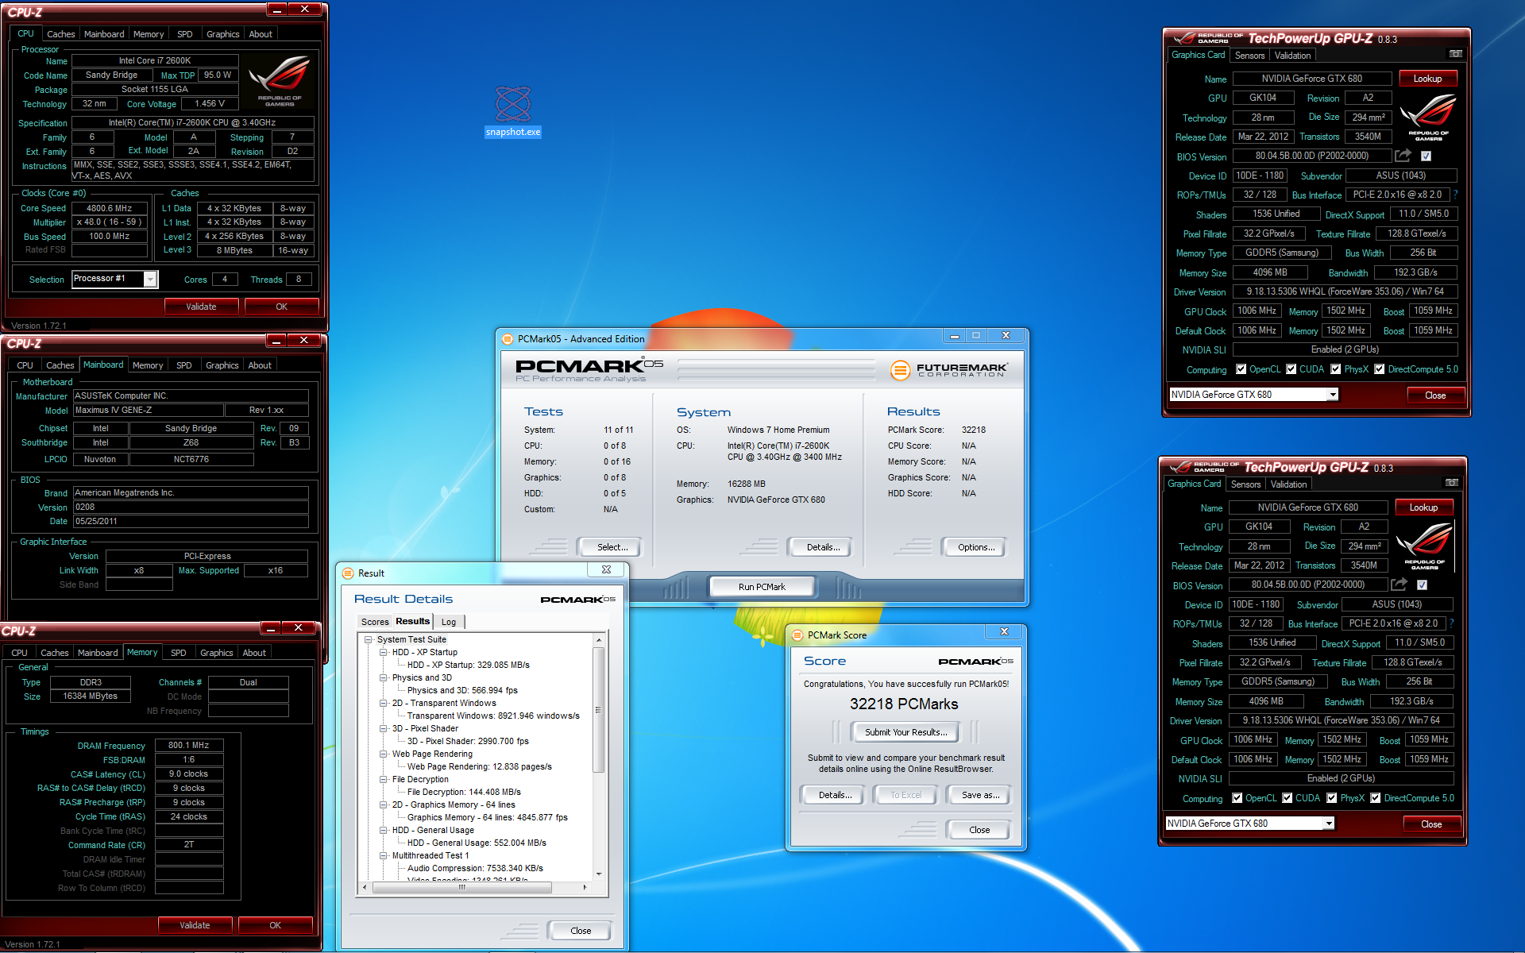Click Submit Your Results button
1525x953 pixels.
(905, 732)
